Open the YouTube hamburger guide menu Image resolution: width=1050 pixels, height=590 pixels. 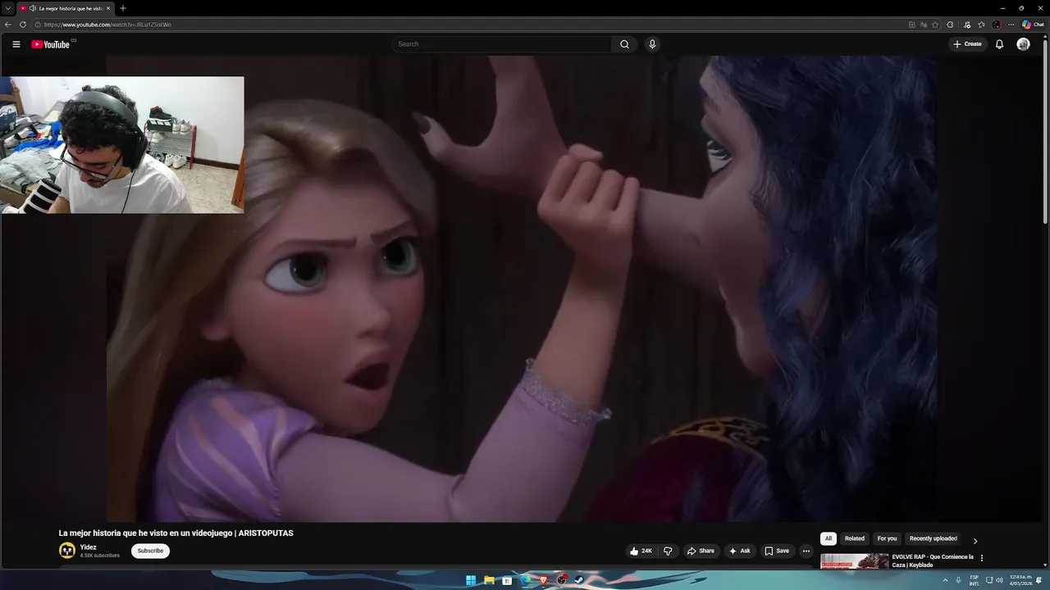[x=16, y=44]
